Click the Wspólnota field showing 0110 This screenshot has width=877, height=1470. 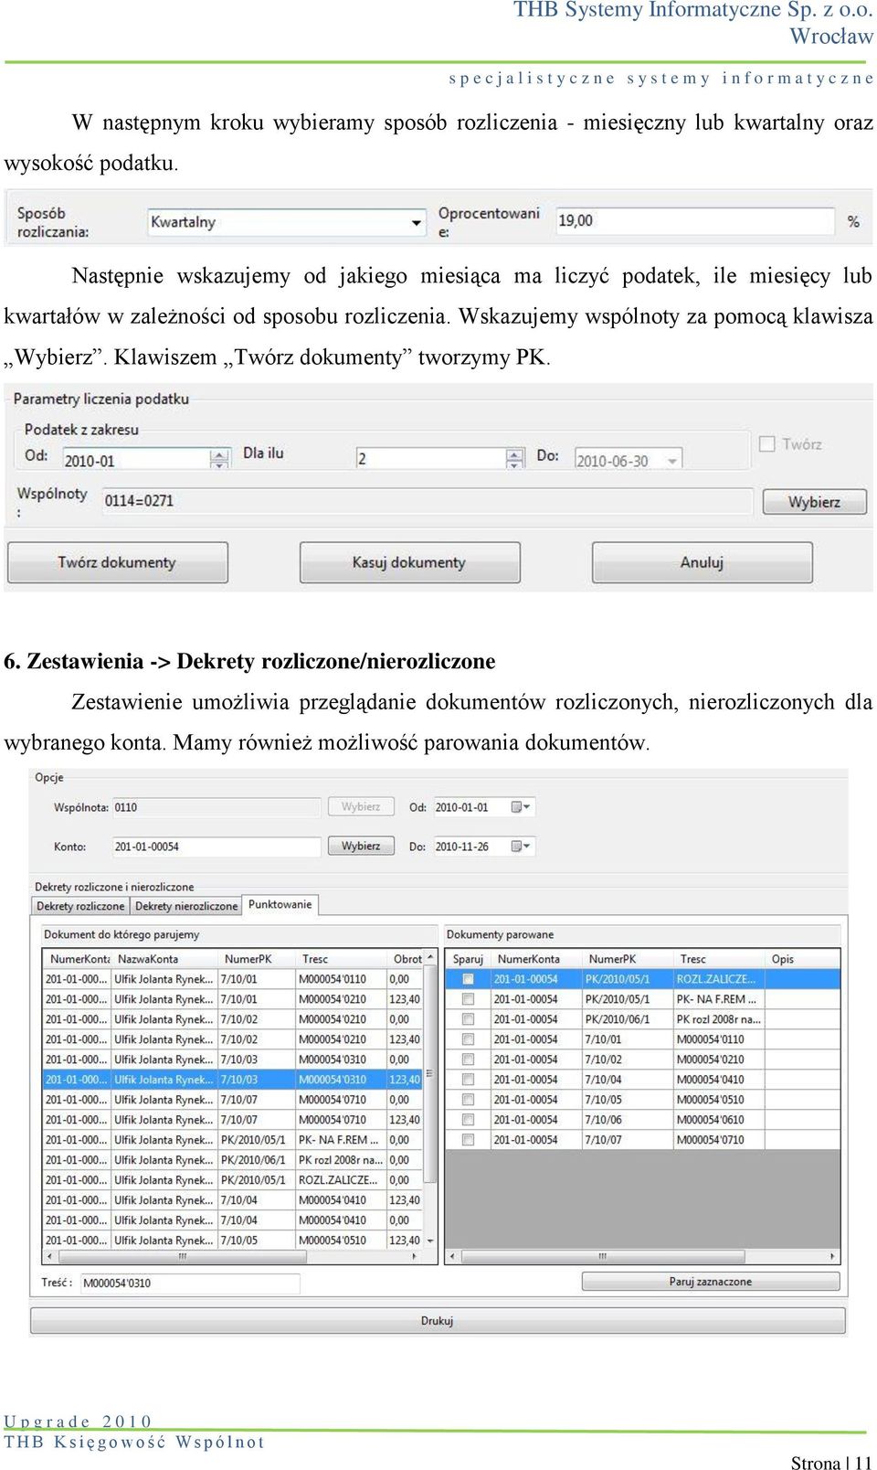pyautogui.click(x=217, y=807)
